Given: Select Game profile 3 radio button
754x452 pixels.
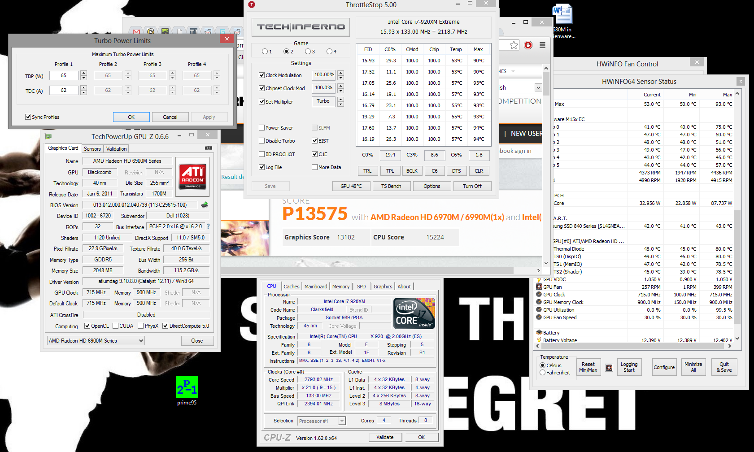Looking at the screenshot, I should coord(308,52).
